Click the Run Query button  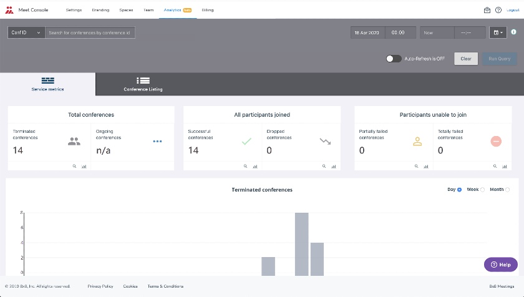click(499, 59)
